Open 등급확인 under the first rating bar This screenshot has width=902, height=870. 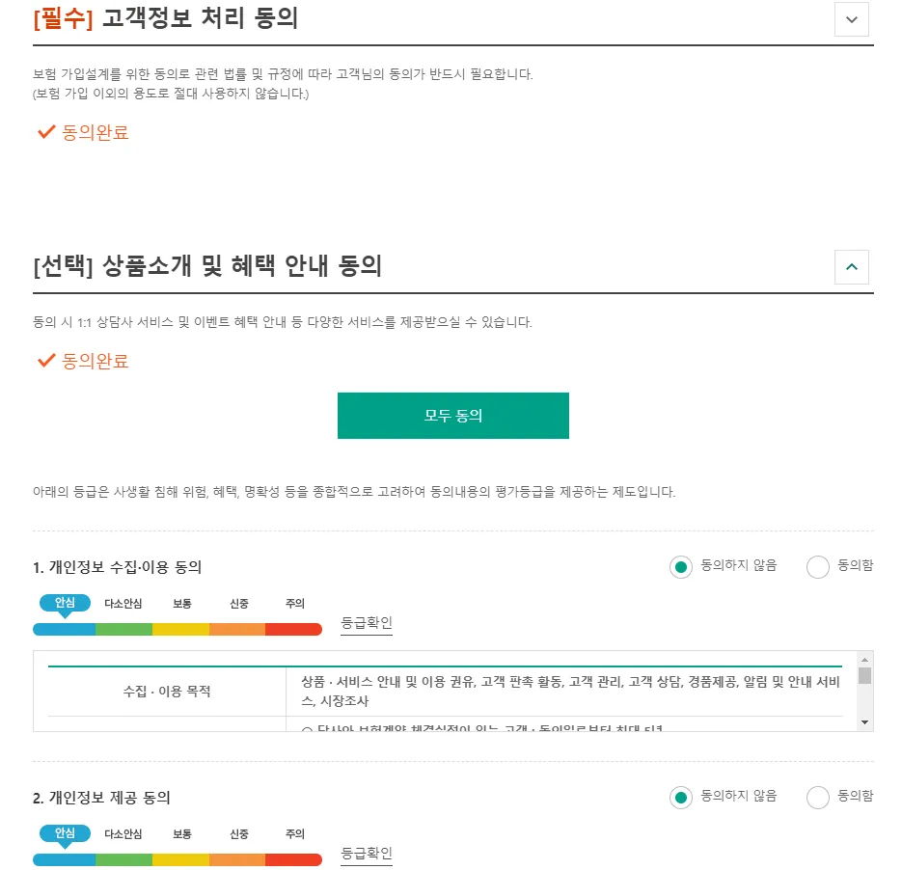367,624
